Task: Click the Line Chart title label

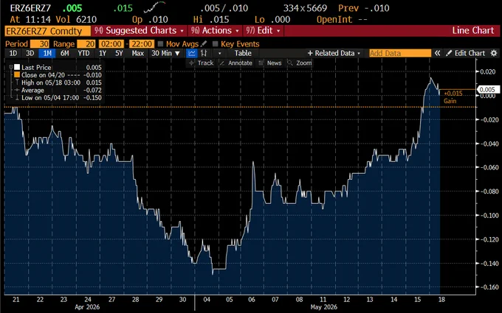Action: (473, 31)
